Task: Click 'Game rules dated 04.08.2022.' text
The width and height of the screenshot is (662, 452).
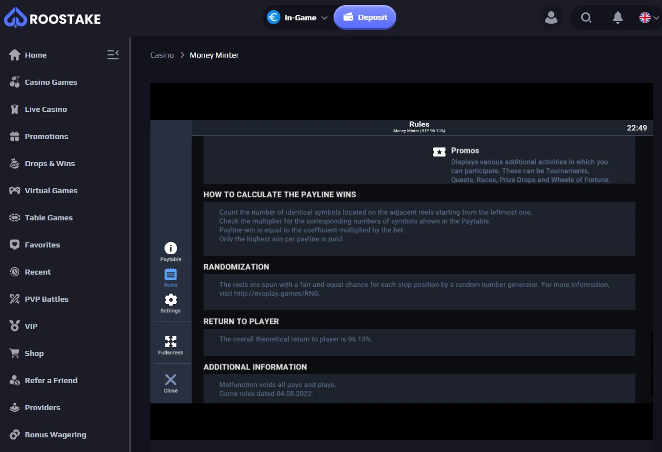Action: pos(266,394)
